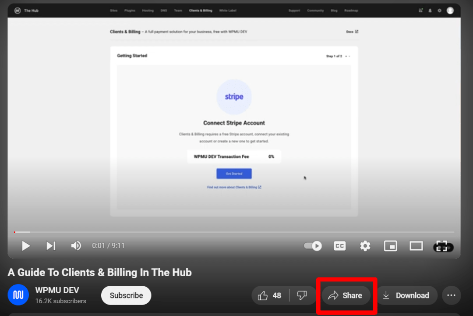Click the WPMU DEV channel name
Viewport: 473px width, 316px height.
click(57, 291)
